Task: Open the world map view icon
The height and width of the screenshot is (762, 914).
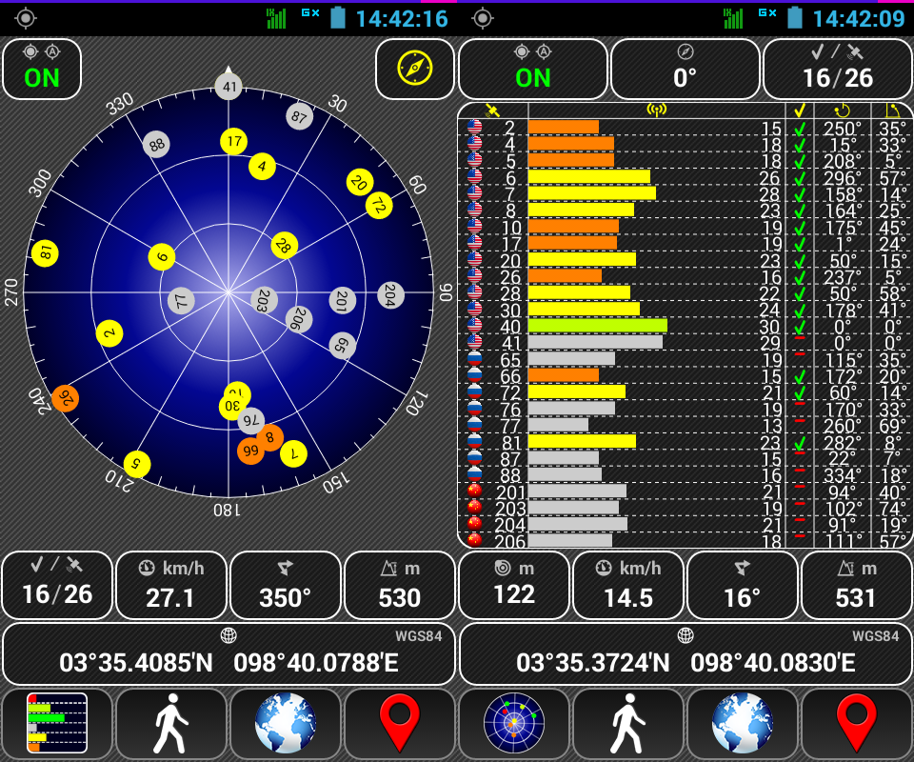Action: click(x=285, y=724)
